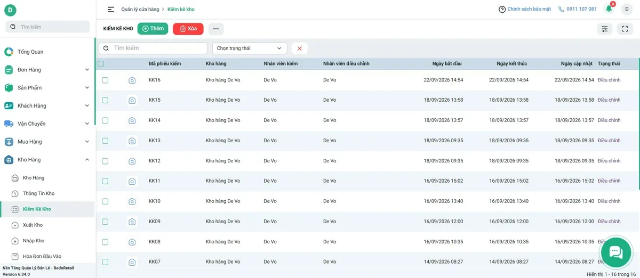The image size is (640, 278).
Task: Click the phone icon beside 0911 107 081
Action: coord(561,9)
